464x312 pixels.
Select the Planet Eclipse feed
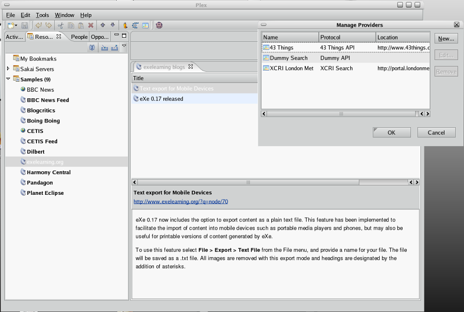coord(45,193)
